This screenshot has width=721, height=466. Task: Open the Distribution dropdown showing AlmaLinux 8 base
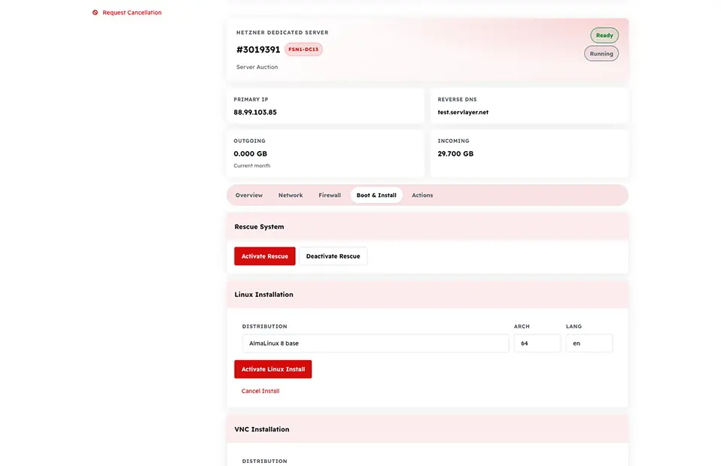[x=376, y=343]
